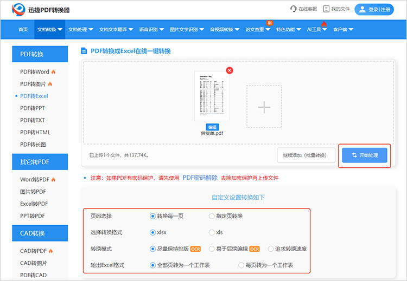Viewport: 407px width, 281px height.
Task: Open PDF转Excel in sidebar
Action: click(x=34, y=96)
